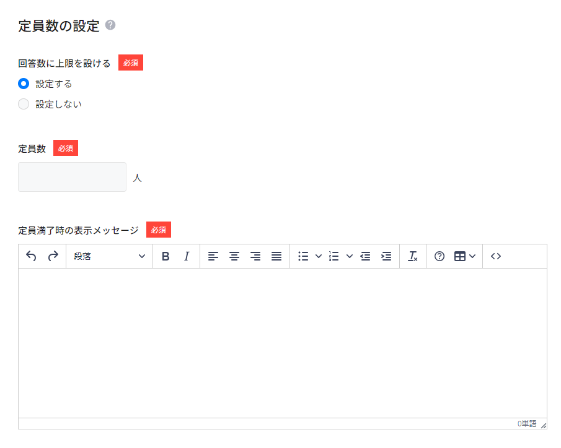Toggle bold formatting
Image resolution: width=561 pixels, height=448 pixels.
click(x=166, y=256)
